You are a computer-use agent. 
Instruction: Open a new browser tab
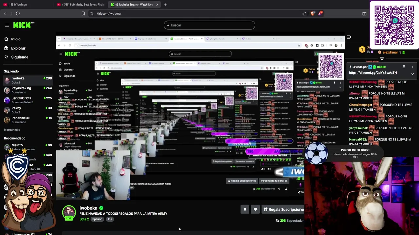(x=165, y=5)
